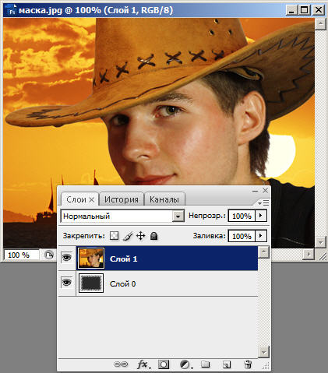This screenshot has width=328, height=373.
Task: Create a new layer
Action: click(x=227, y=364)
